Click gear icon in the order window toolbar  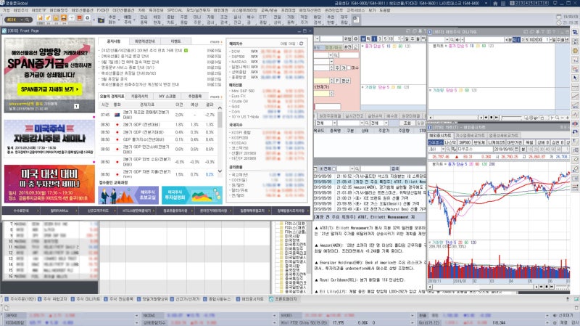click(x=355, y=38)
